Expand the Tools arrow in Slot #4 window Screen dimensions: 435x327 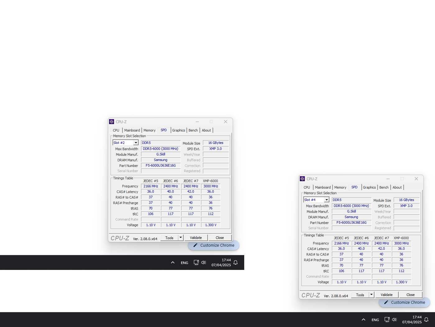pyautogui.click(x=371, y=295)
